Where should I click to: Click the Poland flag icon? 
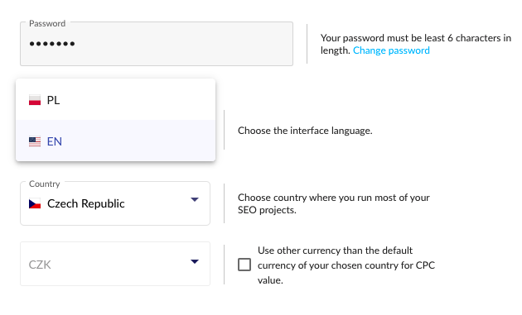pos(35,100)
